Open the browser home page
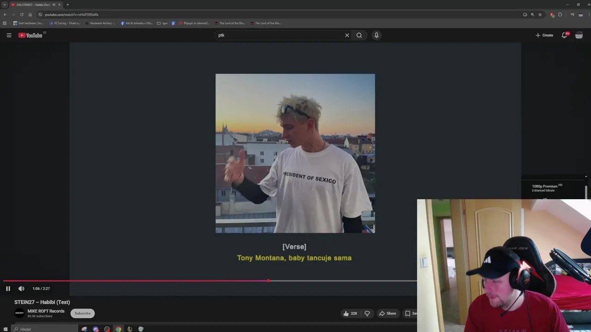The width and height of the screenshot is (591, 332). tap(30, 15)
